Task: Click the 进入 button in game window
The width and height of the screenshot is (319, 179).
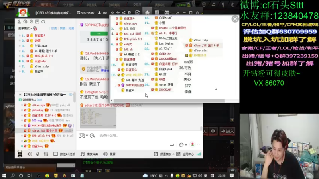Action: 227,131
